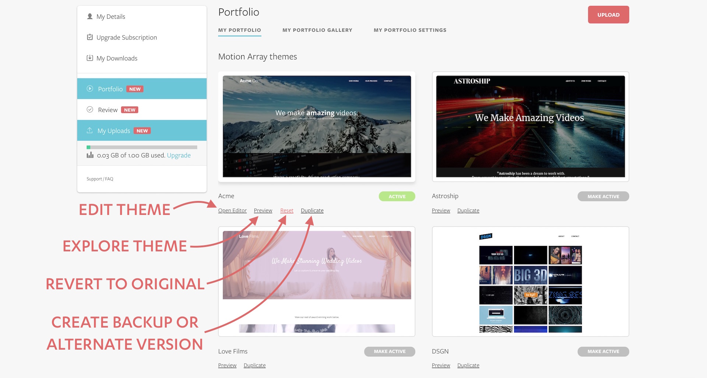Screen dimensions: 707x378
Task: Preview the Love Films theme
Action: (x=227, y=365)
